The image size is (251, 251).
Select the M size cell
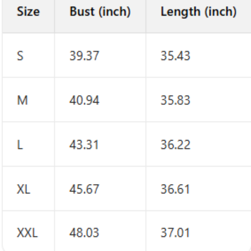tap(22, 100)
